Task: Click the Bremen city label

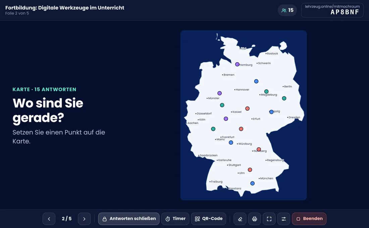Action: point(229,75)
